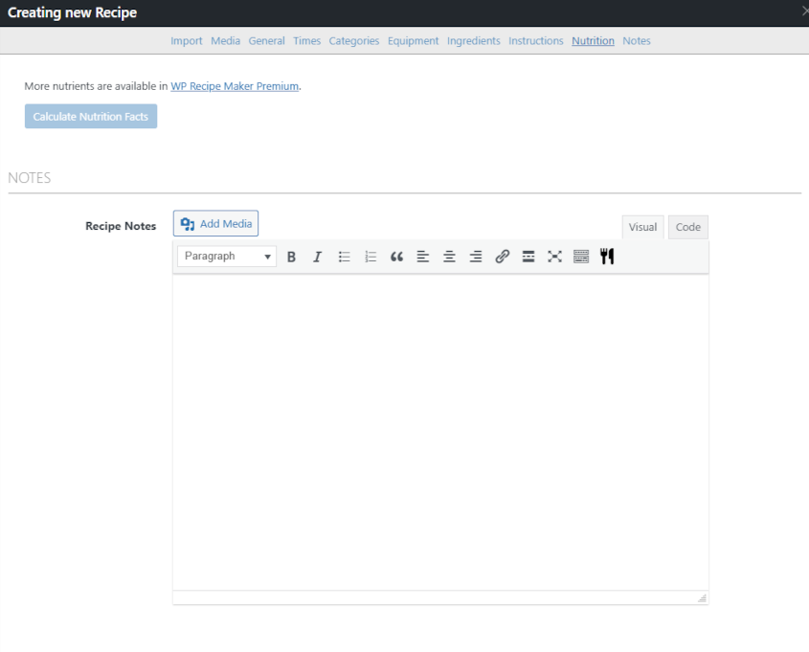Insert a hyperlink in recipe notes

(x=502, y=256)
